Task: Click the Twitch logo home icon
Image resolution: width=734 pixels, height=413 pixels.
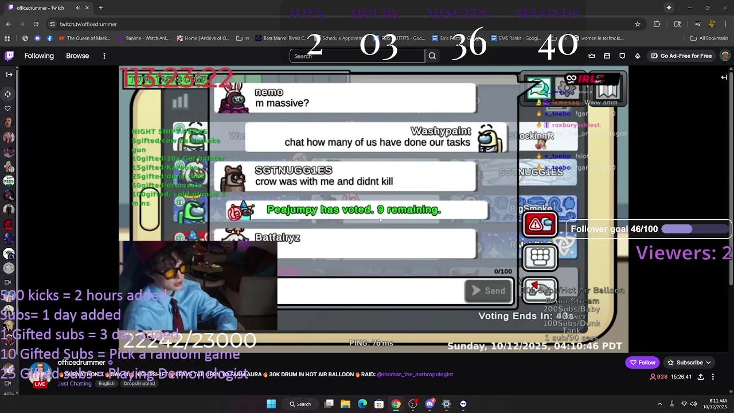Action: [9, 56]
